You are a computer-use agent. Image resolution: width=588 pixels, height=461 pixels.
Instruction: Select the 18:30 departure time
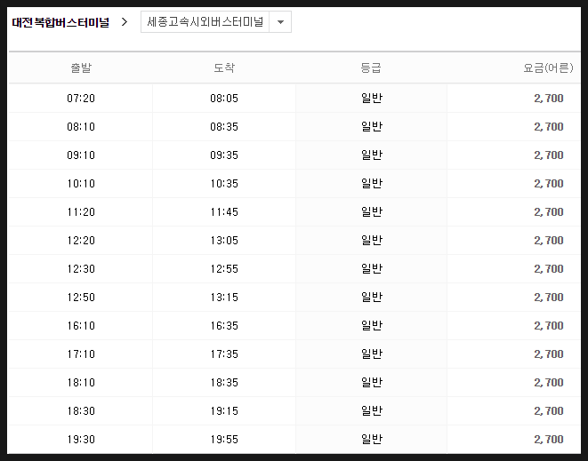pyautogui.click(x=81, y=411)
